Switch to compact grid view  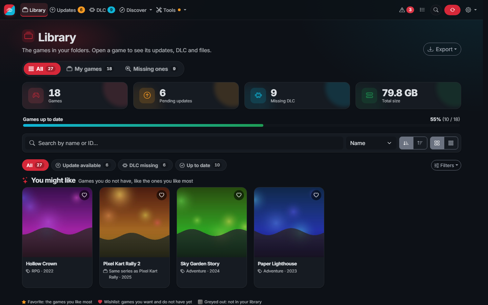pos(451,143)
